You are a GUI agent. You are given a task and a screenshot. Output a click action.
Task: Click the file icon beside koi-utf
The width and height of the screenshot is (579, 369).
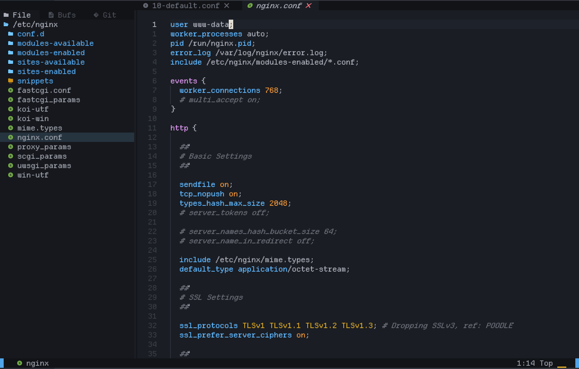11,109
